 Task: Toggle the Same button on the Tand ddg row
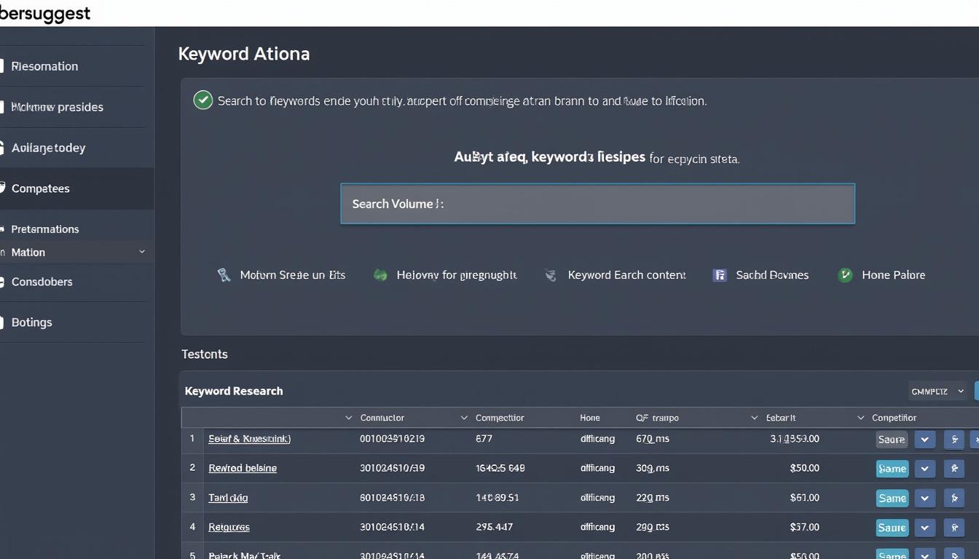pyautogui.click(x=892, y=498)
